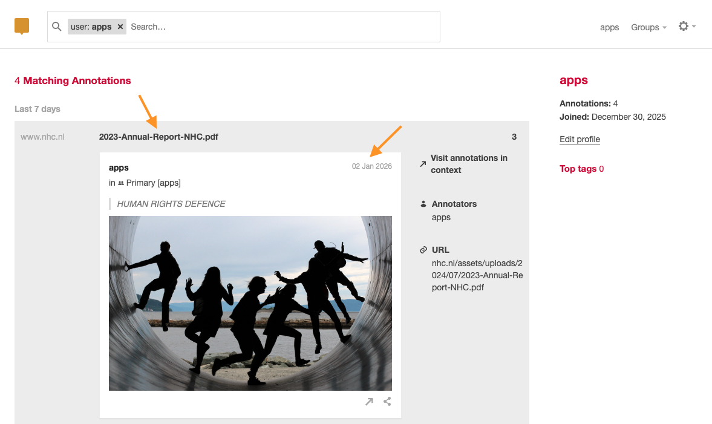Click inside the Search input field

tap(242, 26)
